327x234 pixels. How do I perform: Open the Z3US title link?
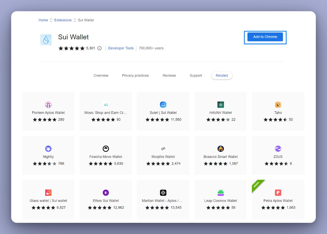pos(278,157)
